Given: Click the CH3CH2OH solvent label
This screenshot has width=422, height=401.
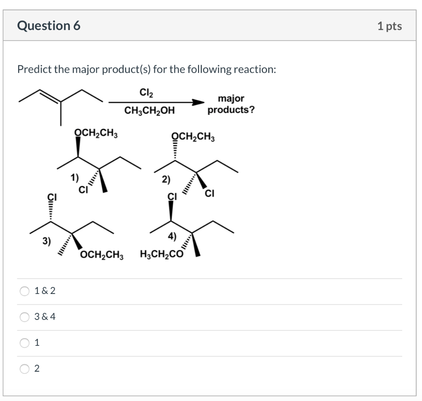Looking at the screenshot, I should (149, 110).
